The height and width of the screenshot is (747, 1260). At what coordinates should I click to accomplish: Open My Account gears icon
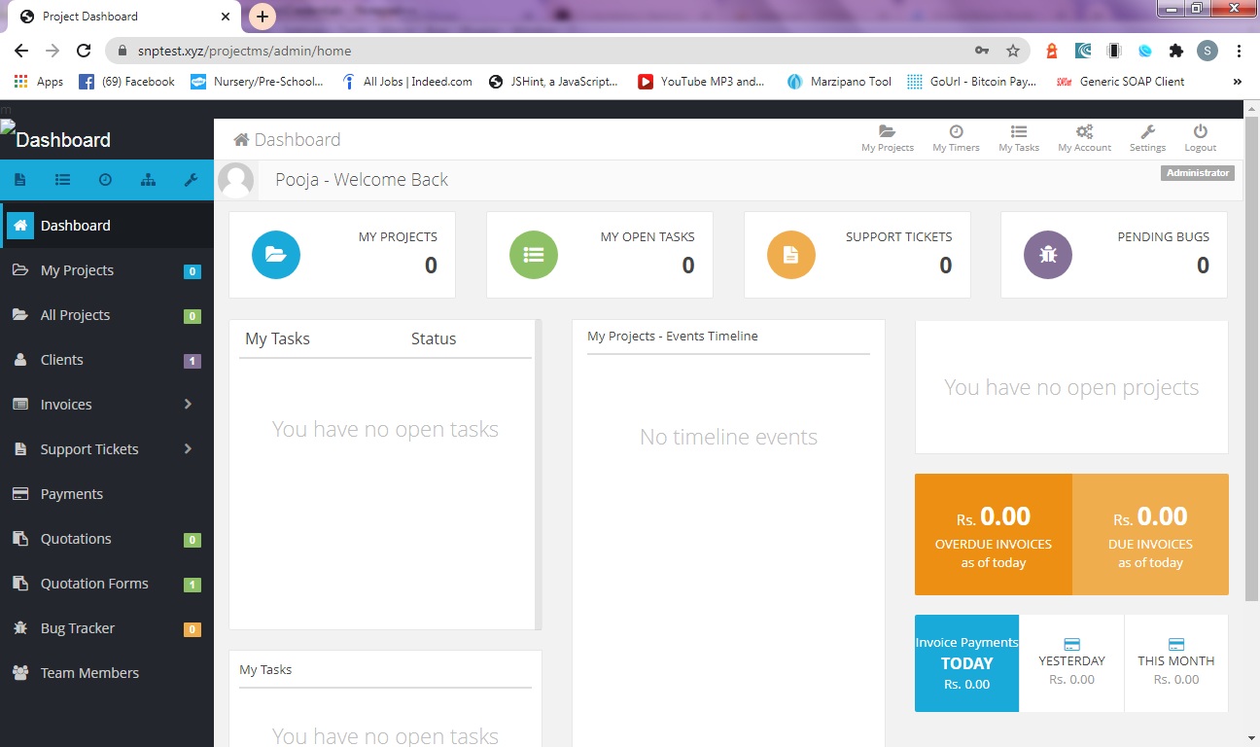click(1084, 132)
